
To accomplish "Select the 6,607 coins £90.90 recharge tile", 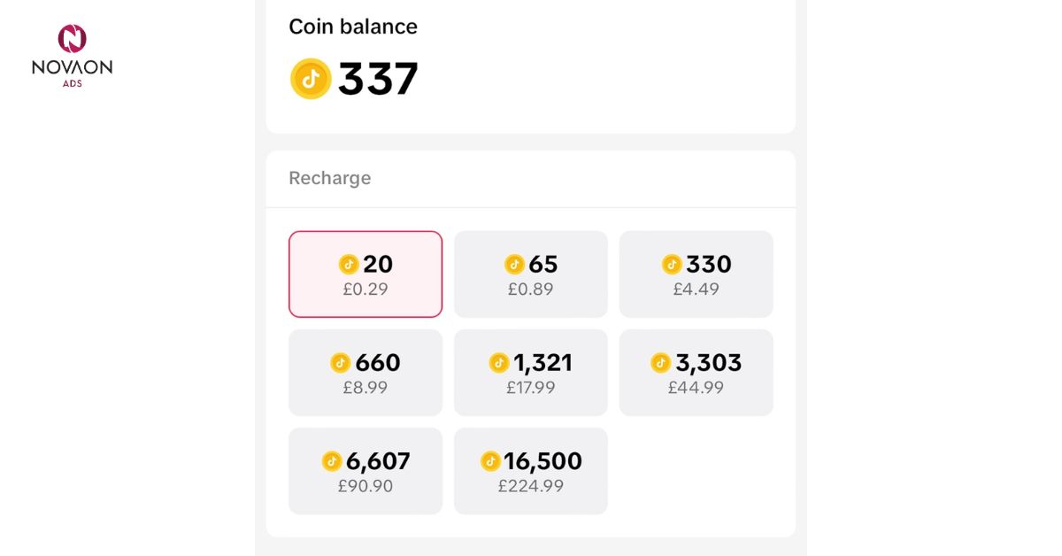I will tap(366, 471).
